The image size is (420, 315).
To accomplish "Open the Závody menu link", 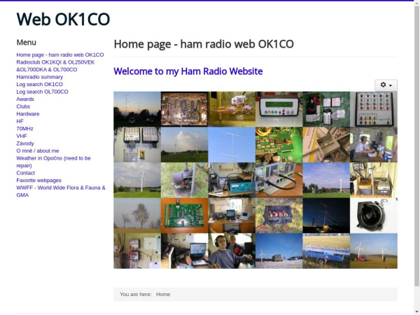I will [x=25, y=143].
